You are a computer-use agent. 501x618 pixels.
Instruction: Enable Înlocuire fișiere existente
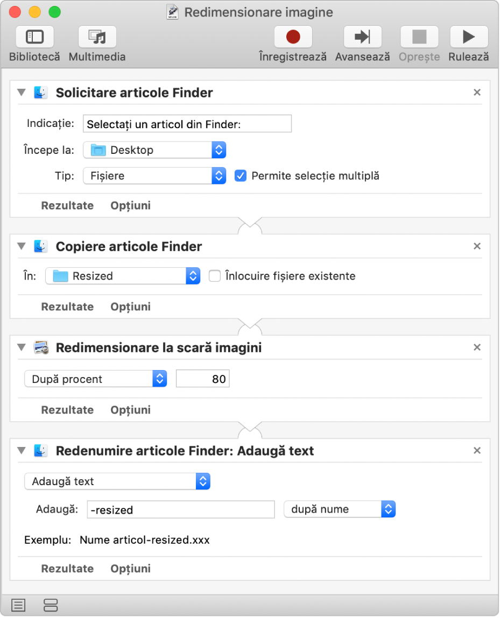[x=215, y=276]
